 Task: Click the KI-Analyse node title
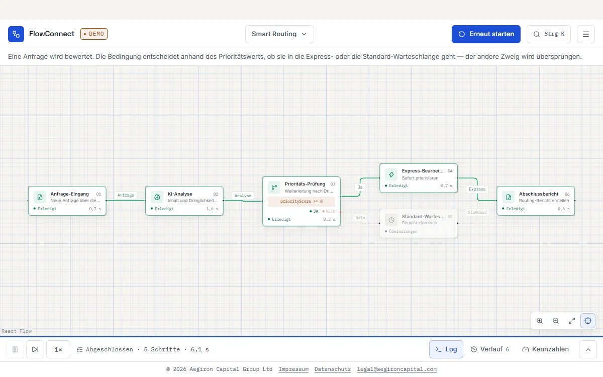[180, 194]
